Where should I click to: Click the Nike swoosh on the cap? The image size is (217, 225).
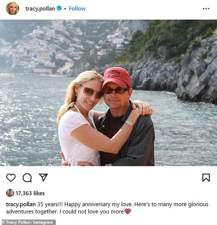coord(113,74)
